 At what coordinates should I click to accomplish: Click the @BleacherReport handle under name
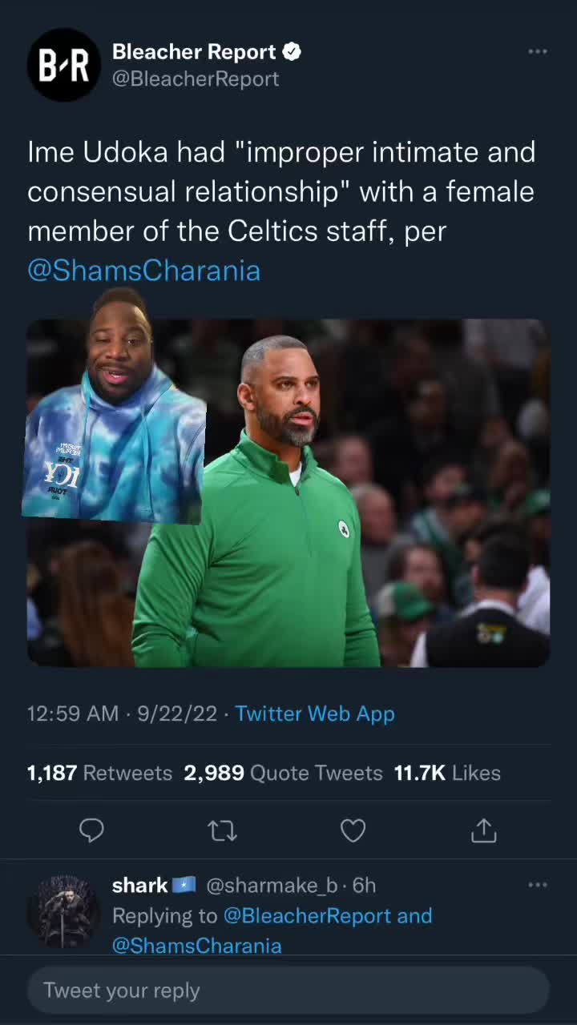coord(196,78)
